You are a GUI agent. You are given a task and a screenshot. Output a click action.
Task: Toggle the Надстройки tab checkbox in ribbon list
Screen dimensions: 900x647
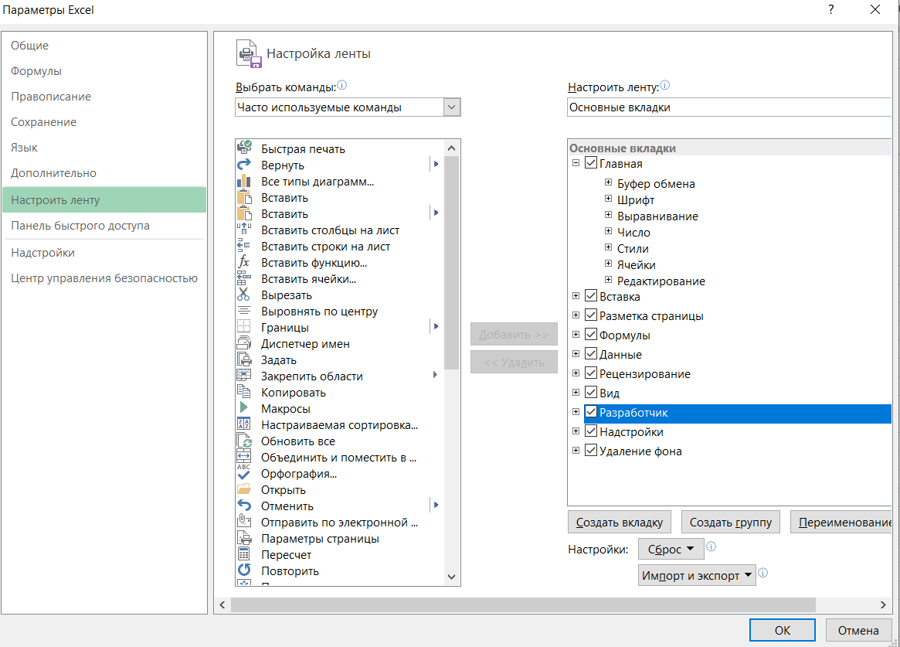[591, 431]
